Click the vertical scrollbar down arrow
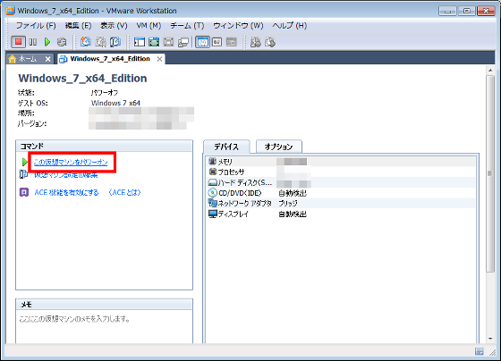This screenshot has width=501, height=361. [x=490, y=339]
